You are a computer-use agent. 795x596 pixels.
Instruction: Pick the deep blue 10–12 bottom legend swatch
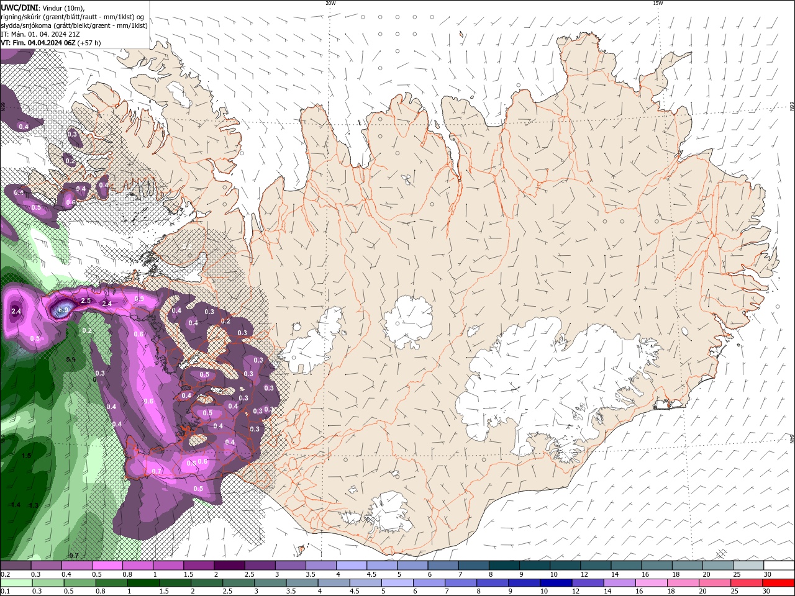pos(555,583)
